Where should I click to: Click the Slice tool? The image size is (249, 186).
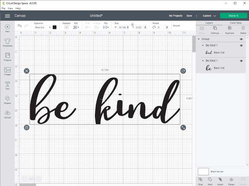point(201,181)
